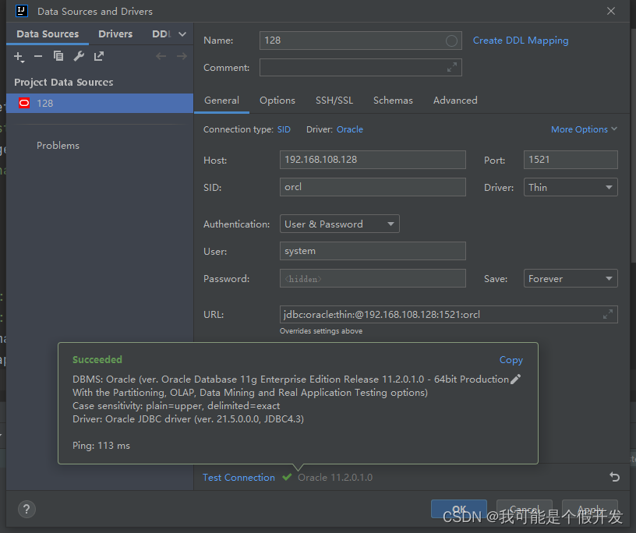Remove selected data source with minus icon

click(x=38, y=56)
